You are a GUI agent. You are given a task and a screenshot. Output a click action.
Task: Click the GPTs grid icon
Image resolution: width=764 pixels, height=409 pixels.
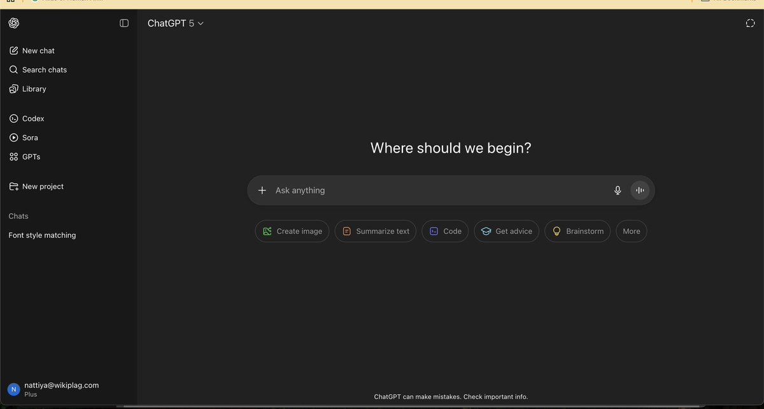tap(13, 156)
